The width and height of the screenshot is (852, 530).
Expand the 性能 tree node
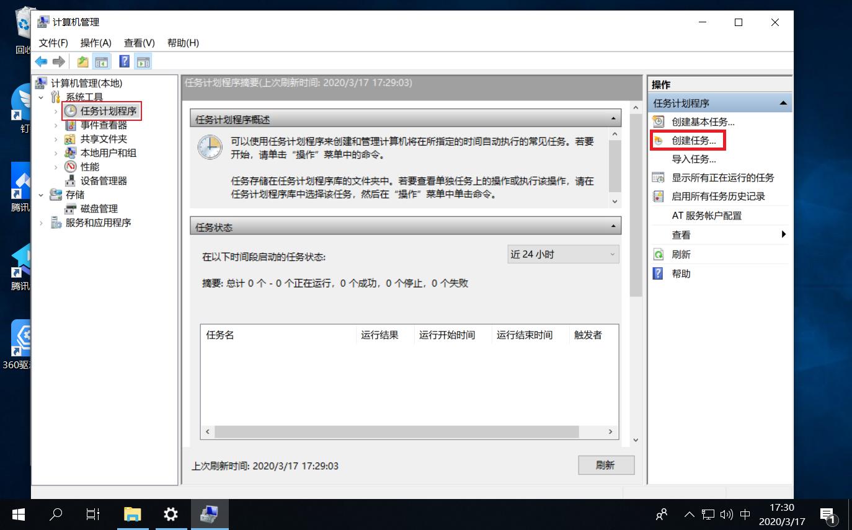(x=56, y=167)
